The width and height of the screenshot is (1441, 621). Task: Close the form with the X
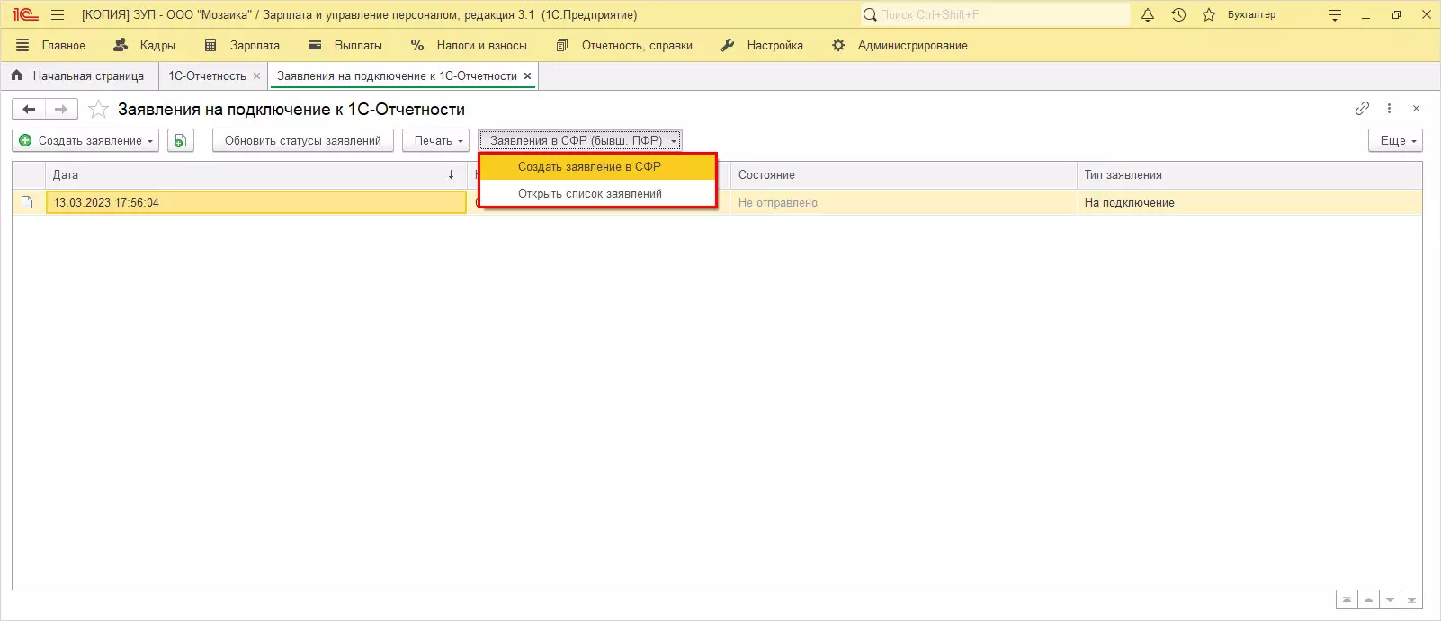coord(1416,108)
